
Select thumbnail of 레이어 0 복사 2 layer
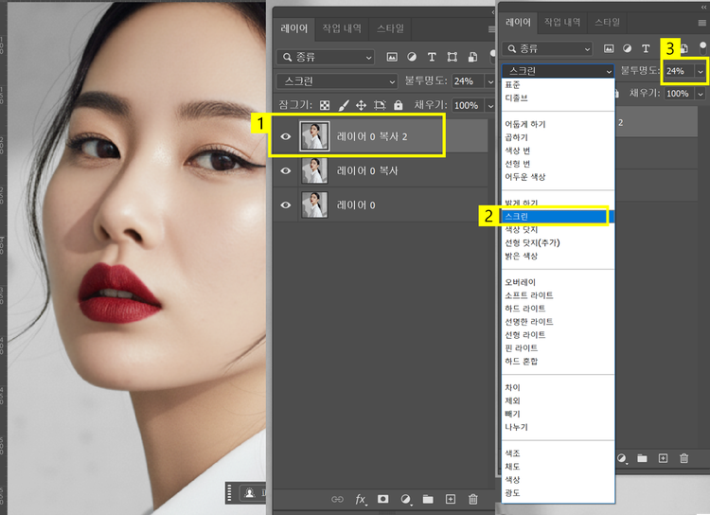click(314, 136)
